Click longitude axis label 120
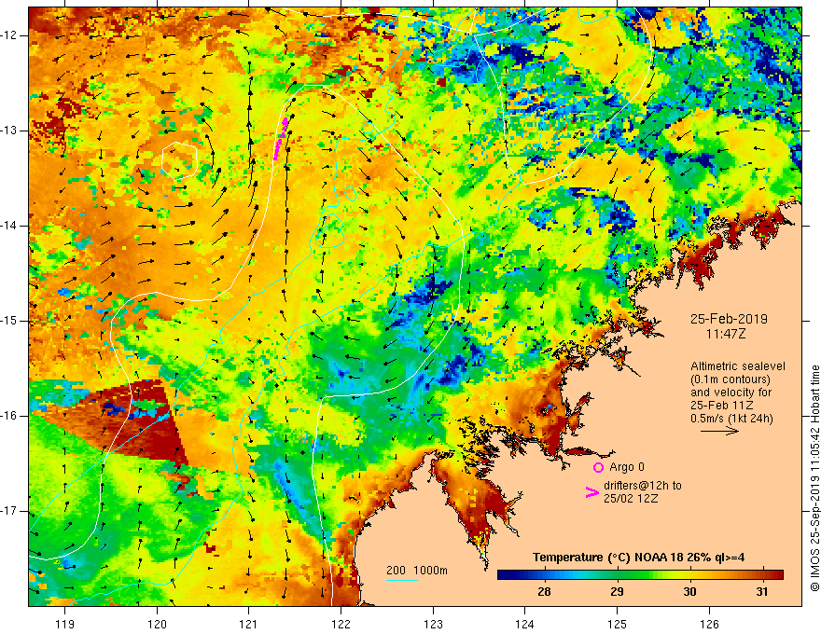 tap(157, 624)
